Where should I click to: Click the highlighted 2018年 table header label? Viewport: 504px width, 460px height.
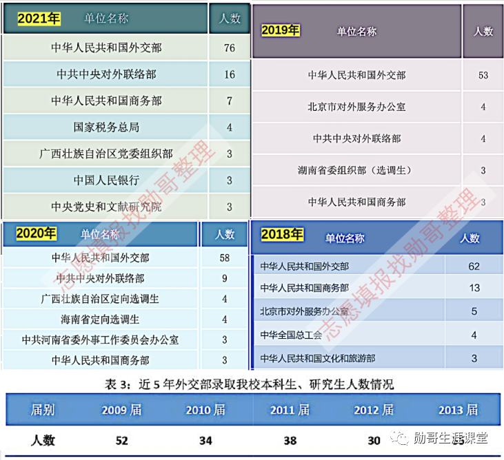pyautogui.click(x=282, y=234)
